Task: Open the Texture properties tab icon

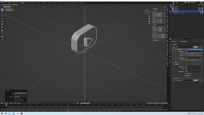Action: (170, 75)
